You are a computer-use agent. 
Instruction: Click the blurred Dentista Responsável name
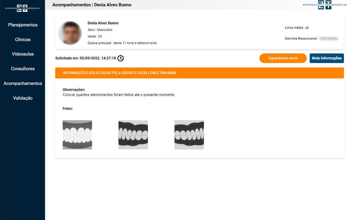point(329,39)
